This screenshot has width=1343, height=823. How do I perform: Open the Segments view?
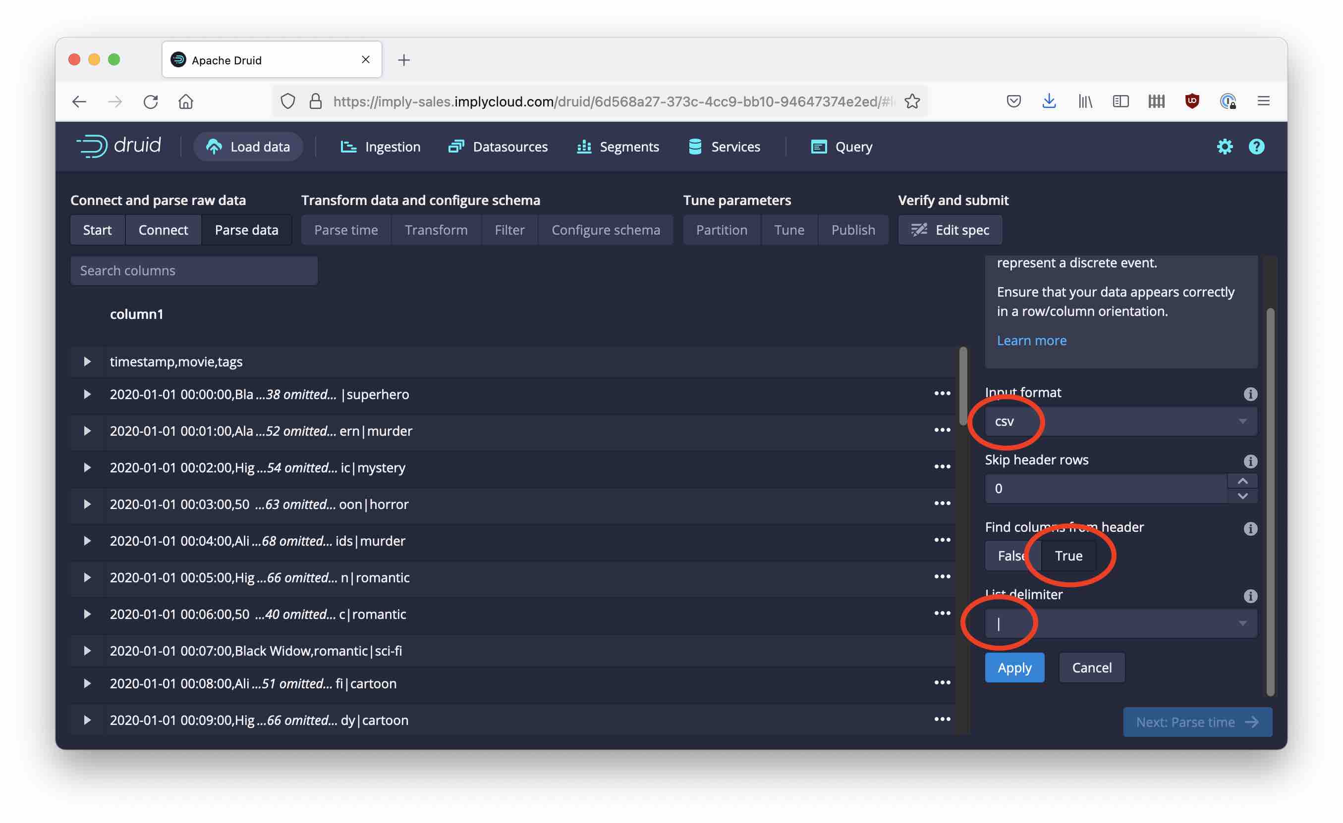tap(617, 147)
